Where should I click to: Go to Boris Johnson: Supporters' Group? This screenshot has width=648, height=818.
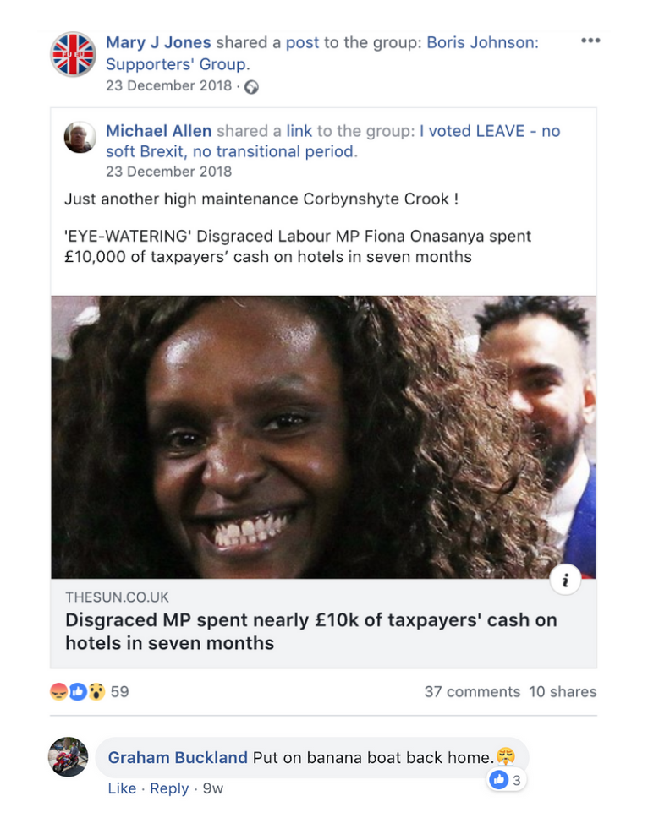pos(322,53)
